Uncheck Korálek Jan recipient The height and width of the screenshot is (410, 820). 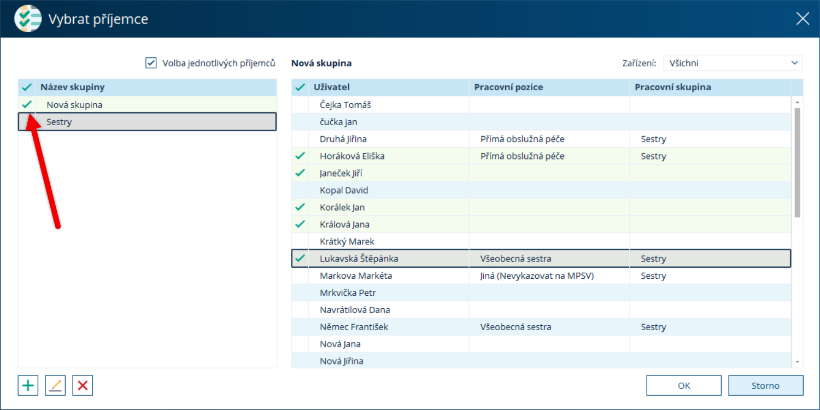click(300, 207)
